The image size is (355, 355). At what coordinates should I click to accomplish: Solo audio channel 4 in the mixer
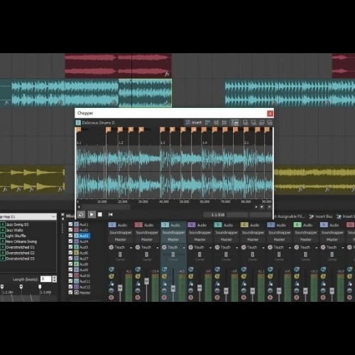click(x=191, y=276)
